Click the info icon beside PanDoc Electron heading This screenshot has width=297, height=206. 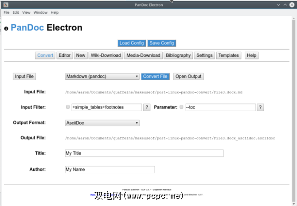click(x=6, y=29)
